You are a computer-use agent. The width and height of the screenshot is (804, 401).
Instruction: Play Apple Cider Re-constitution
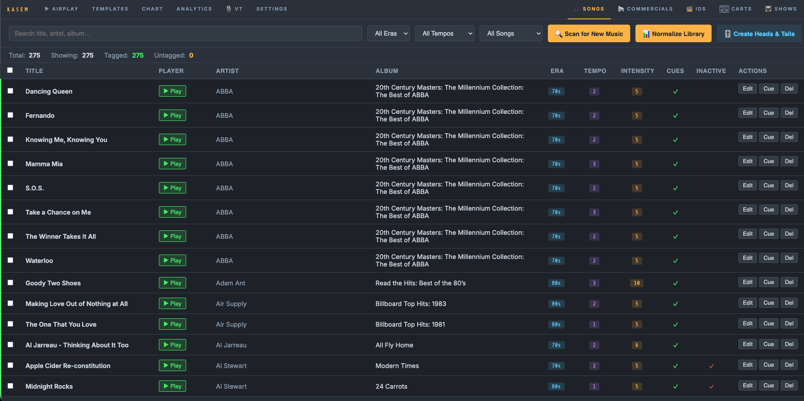point(173,365)
